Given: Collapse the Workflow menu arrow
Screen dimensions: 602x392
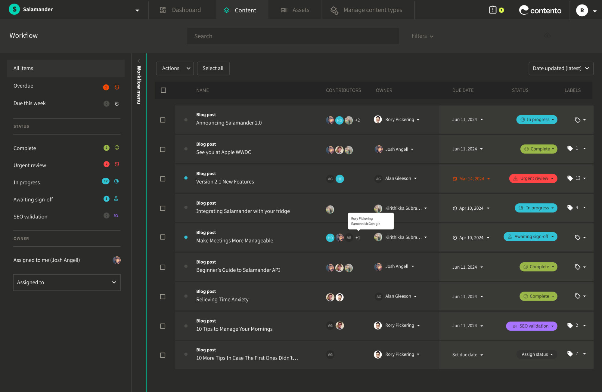Looking at the screenshot, I should (139, 61).
